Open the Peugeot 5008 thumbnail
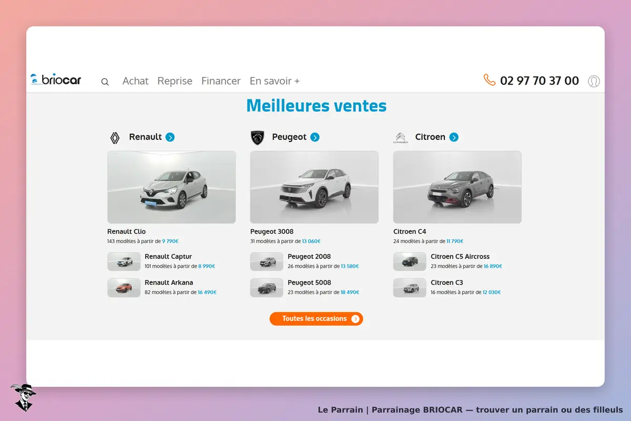Screen dimensions: 631x421 pyautogui.click(x=267, y=288)
